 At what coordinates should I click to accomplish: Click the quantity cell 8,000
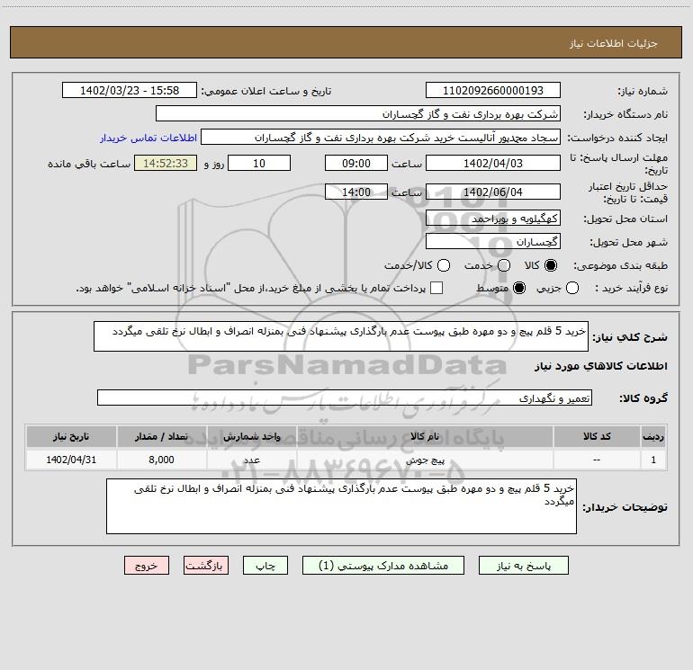pos(161,460)
